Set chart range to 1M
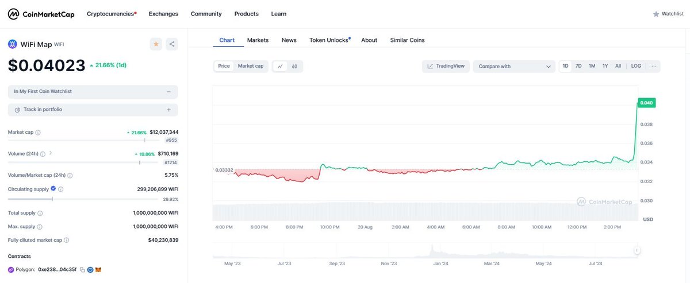This screenshot has height=283, width=690. (x=592, y=67)
